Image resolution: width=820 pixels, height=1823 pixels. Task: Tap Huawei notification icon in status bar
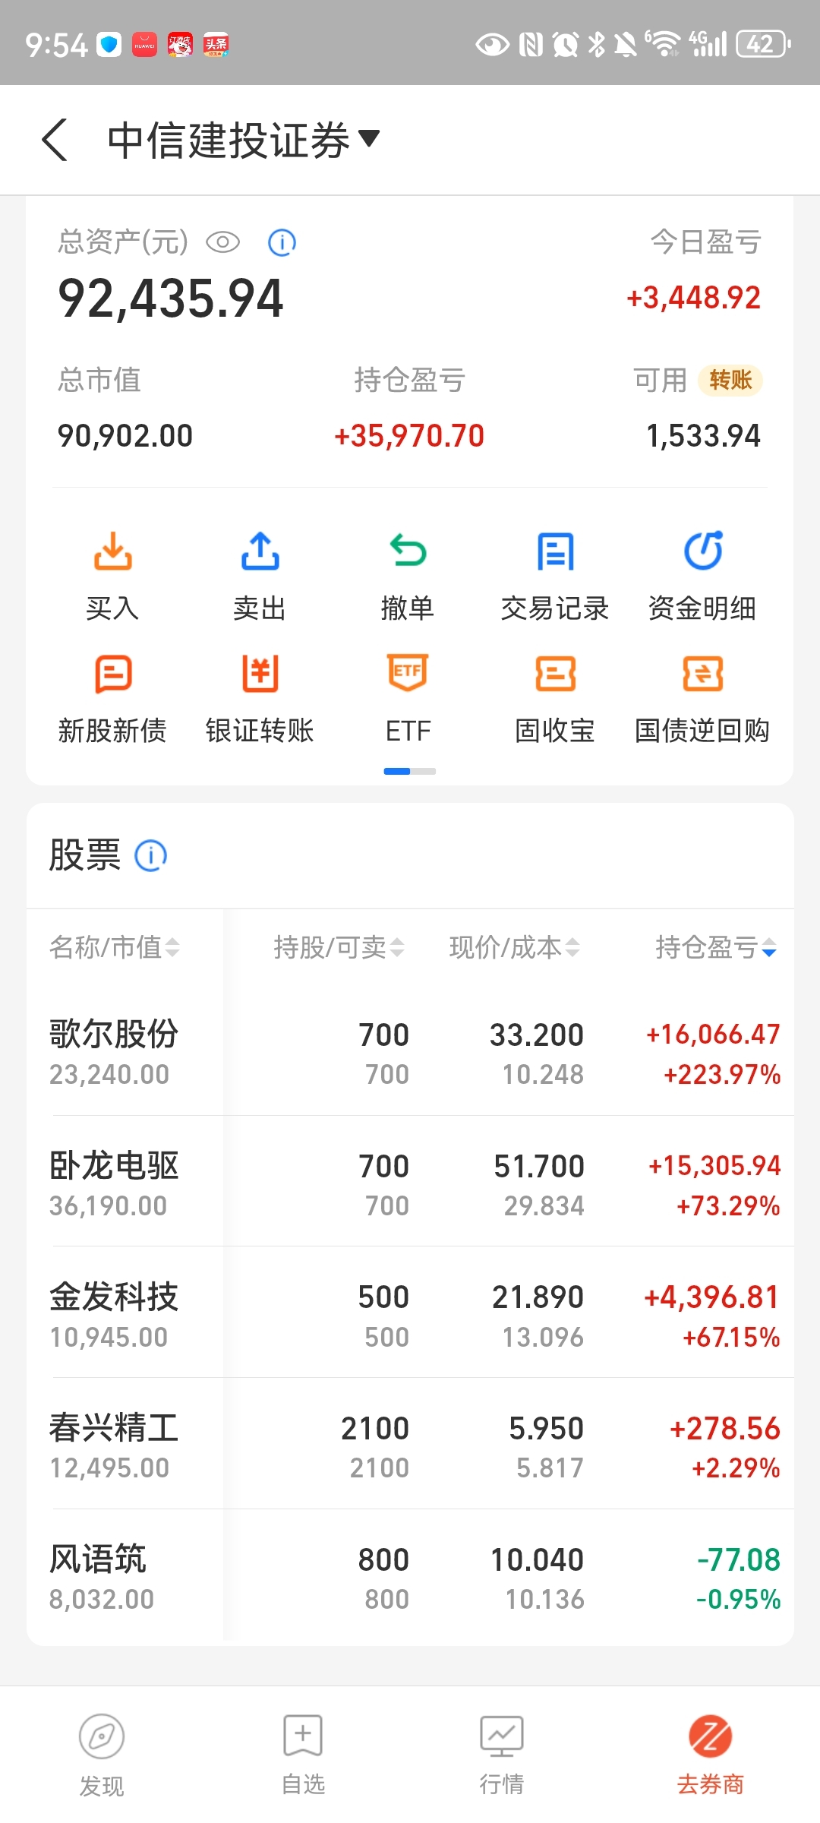(x=144, y=45)
